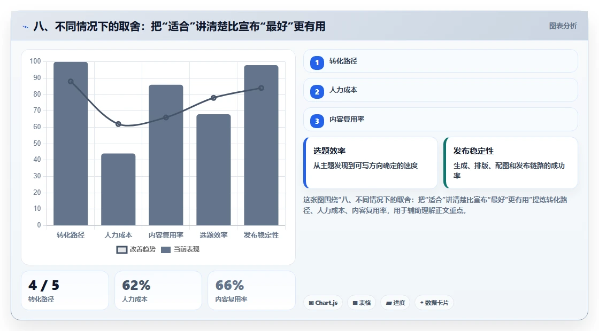Click the 内容复用率 bar in the chart
Viewport: 599px width, 331px height.
pos(166,155)
